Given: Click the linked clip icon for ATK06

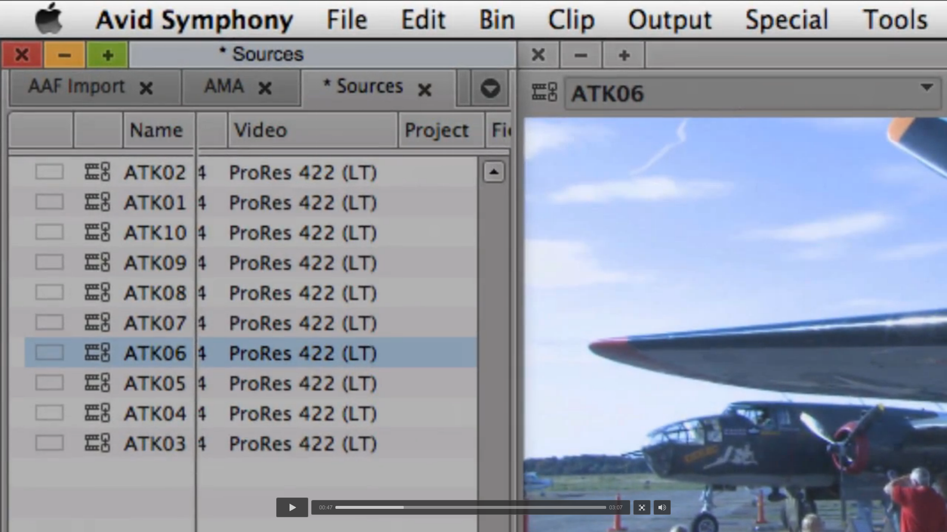Looking at the screenshot, I should [97, 353].
